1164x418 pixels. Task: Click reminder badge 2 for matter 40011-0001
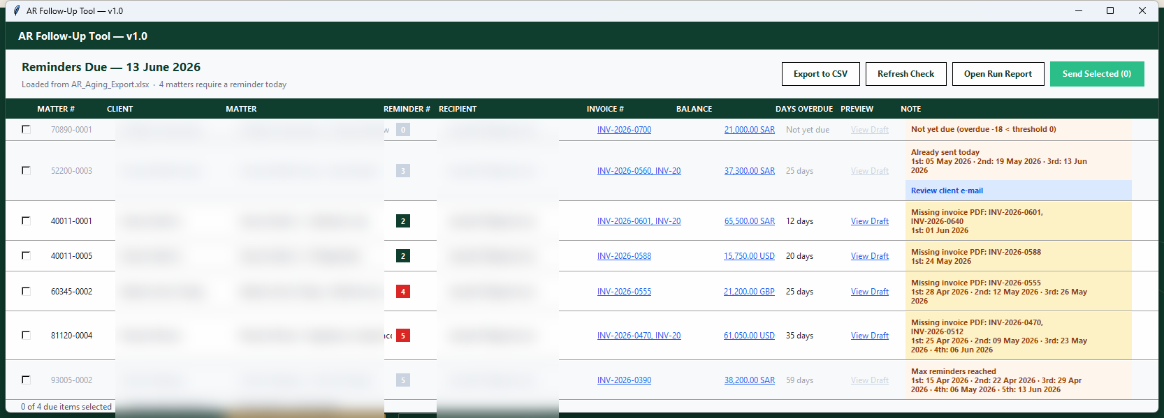click(402, 221)
